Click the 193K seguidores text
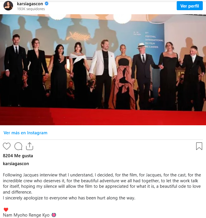This screenshot has width=206, height=218. 31,9
